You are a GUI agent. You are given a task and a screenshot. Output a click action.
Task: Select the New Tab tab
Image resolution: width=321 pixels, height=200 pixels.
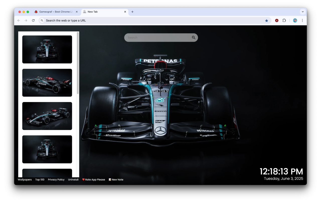(100, 11)
